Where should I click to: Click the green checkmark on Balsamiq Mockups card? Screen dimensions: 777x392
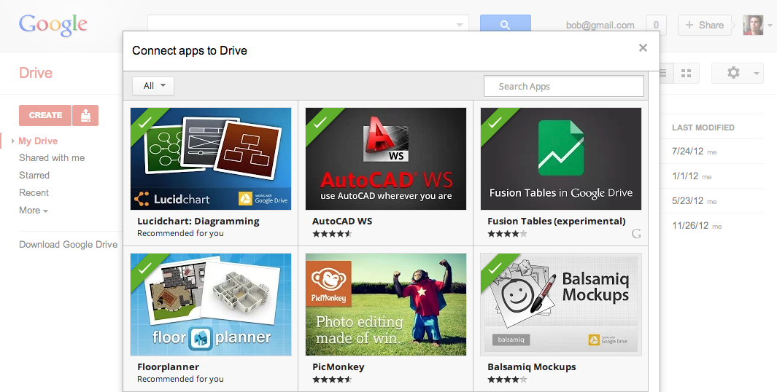(495, 267)
